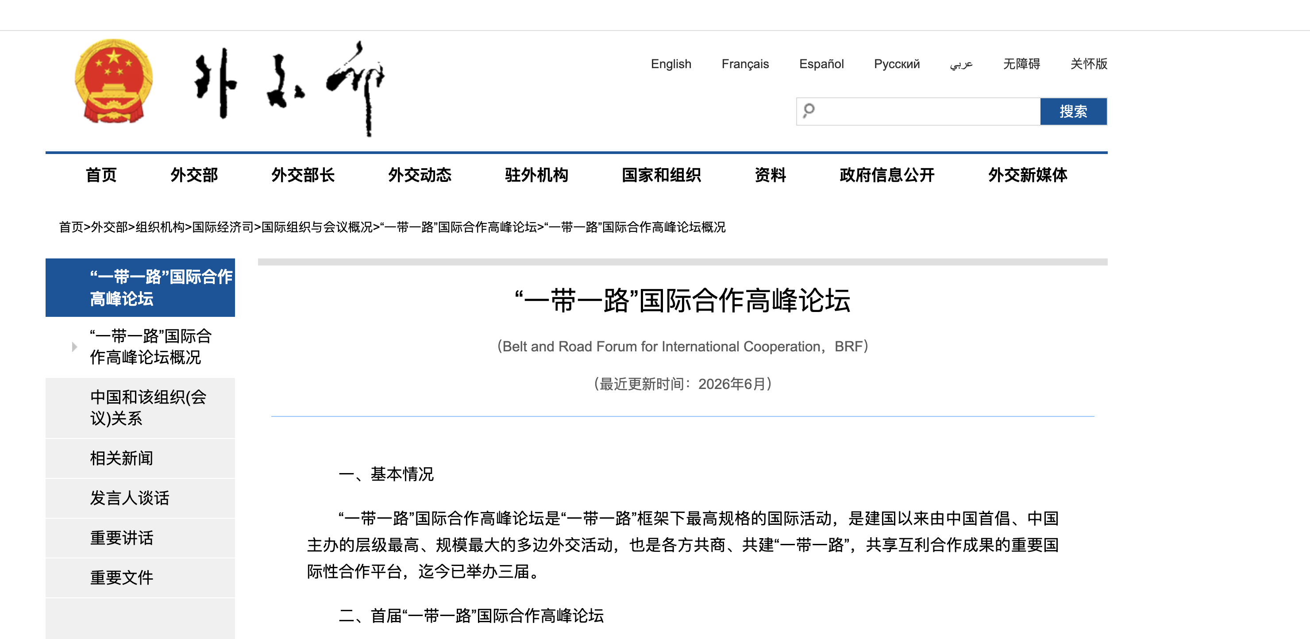Click paragraph line ending 迄今已举办三届。

(423, 571)
